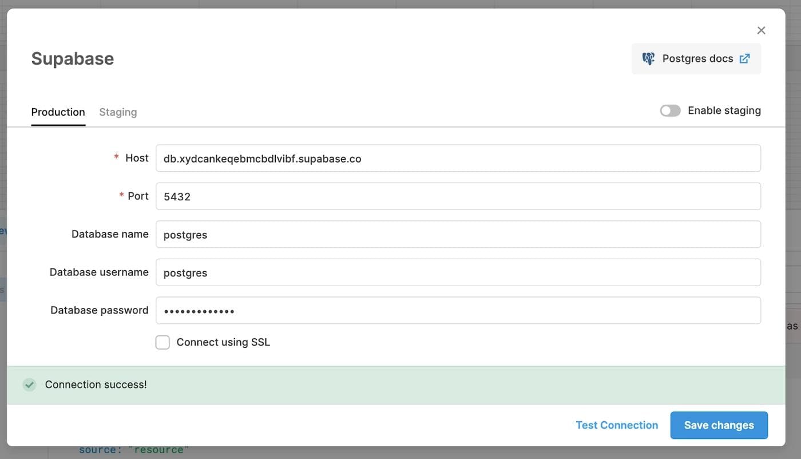801x459 pixels.
Task: Select the Database username field
Action: point(458,272)
